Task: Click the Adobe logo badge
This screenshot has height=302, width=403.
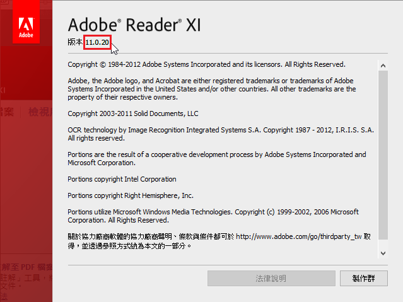Action: coord(26,22)
